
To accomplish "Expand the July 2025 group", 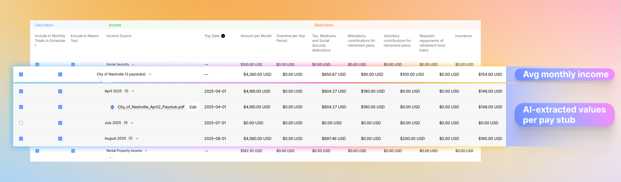I will point(132,123).
